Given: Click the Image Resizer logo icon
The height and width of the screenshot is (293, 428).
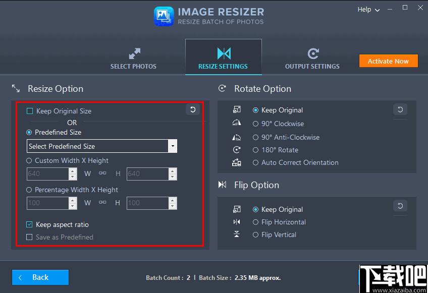Looking at the screenshot, I should tap(163, 16).
